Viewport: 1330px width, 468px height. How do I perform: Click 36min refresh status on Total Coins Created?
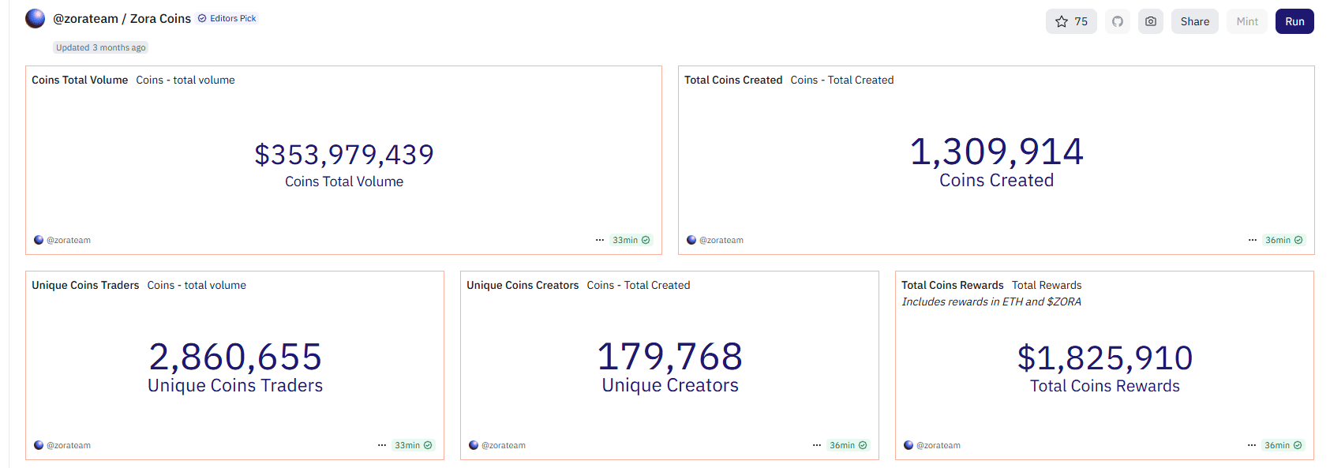[1283, 240]
